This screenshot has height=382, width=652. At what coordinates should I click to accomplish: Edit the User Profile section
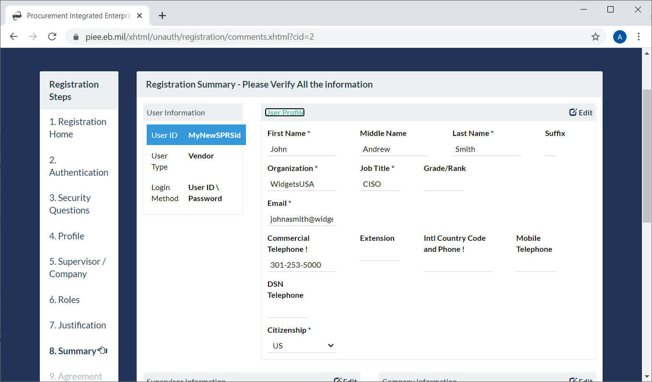point(581,112)
